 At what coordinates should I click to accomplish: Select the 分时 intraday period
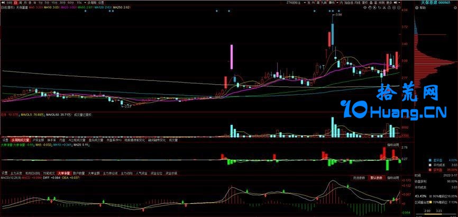(x=10, y=3)
